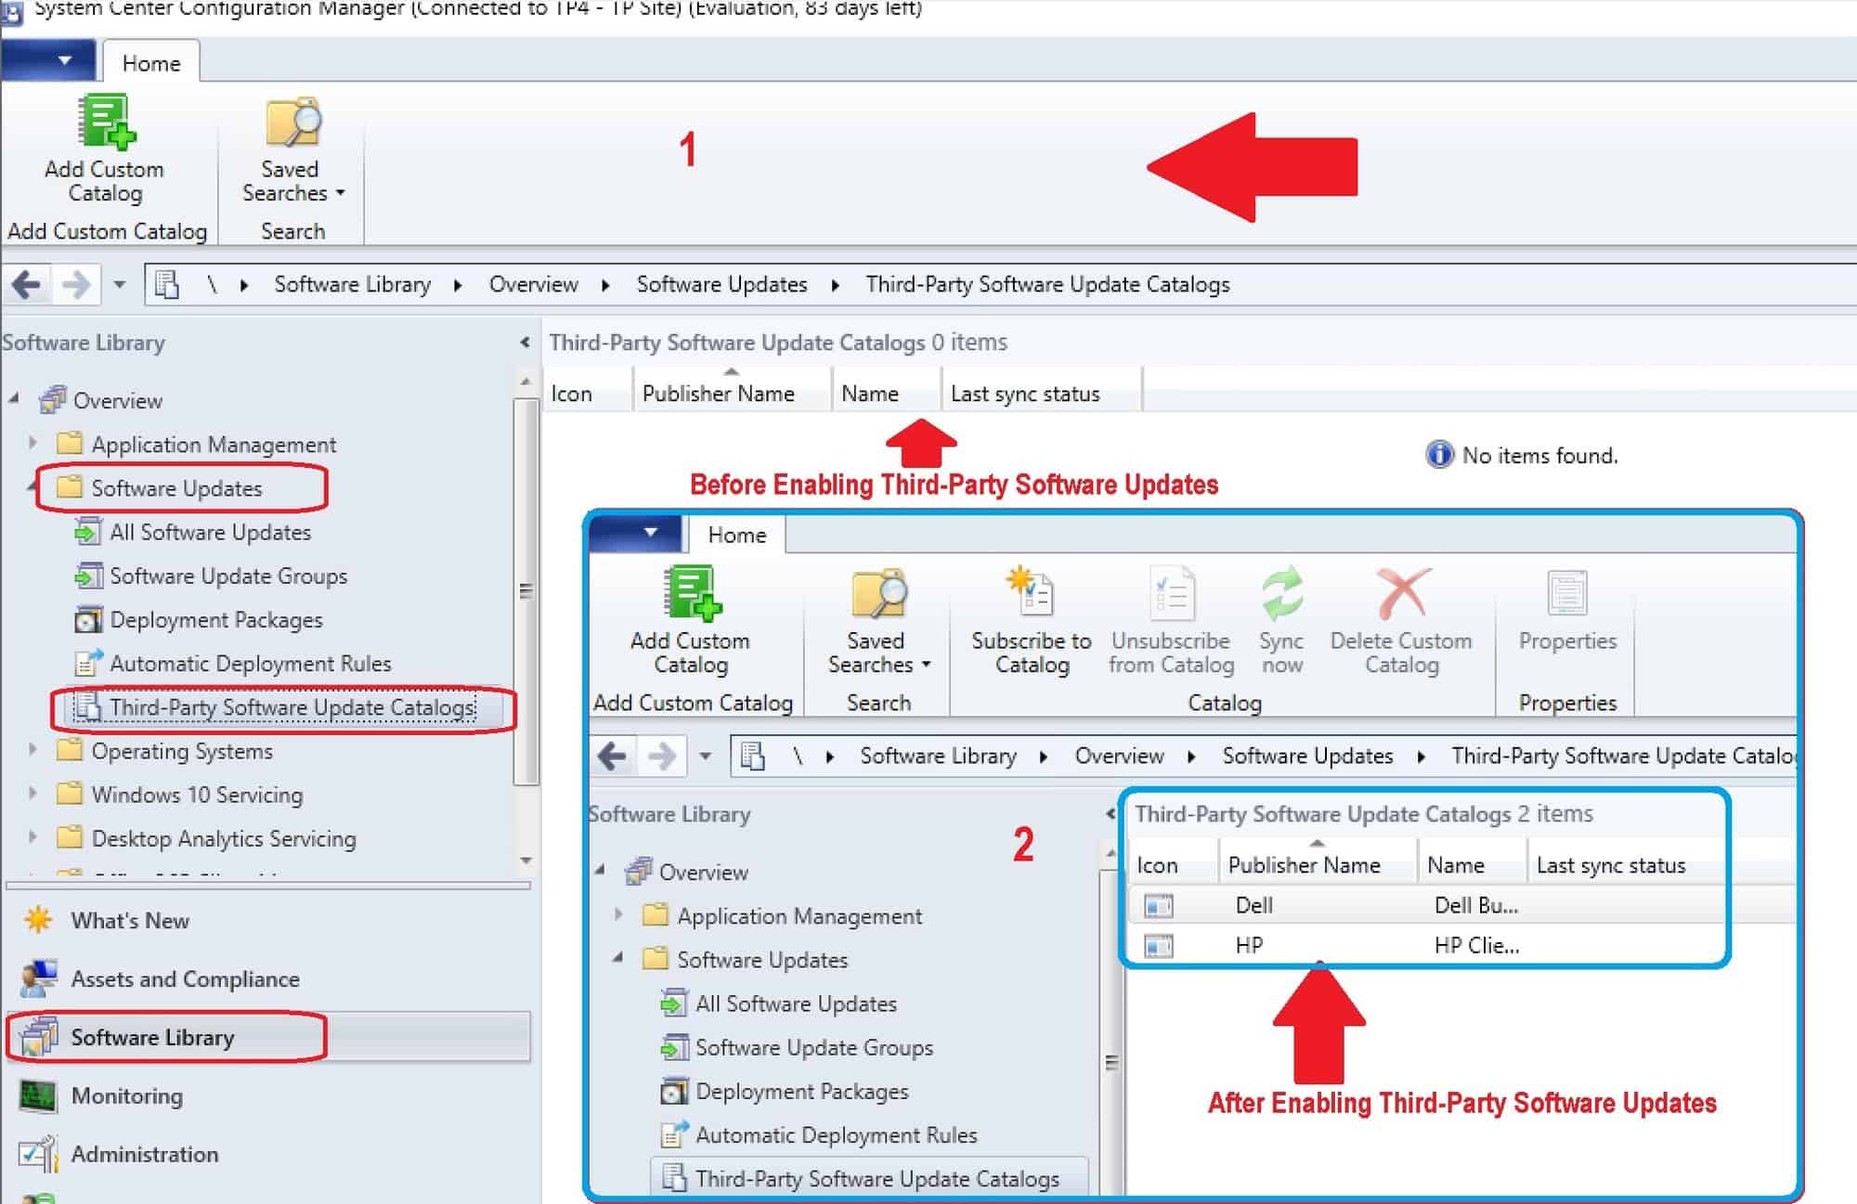Viewport: 1857px width, 1204px height.
Task: Click the Forward arrow in the inset window
Action: click(x=661, y=756)
